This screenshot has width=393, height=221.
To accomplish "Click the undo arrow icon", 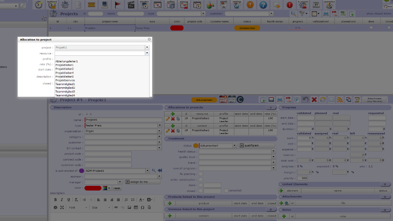I will click(305, 99).
